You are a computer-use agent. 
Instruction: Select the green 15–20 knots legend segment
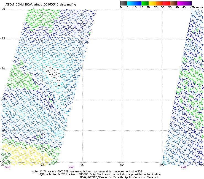145,3
